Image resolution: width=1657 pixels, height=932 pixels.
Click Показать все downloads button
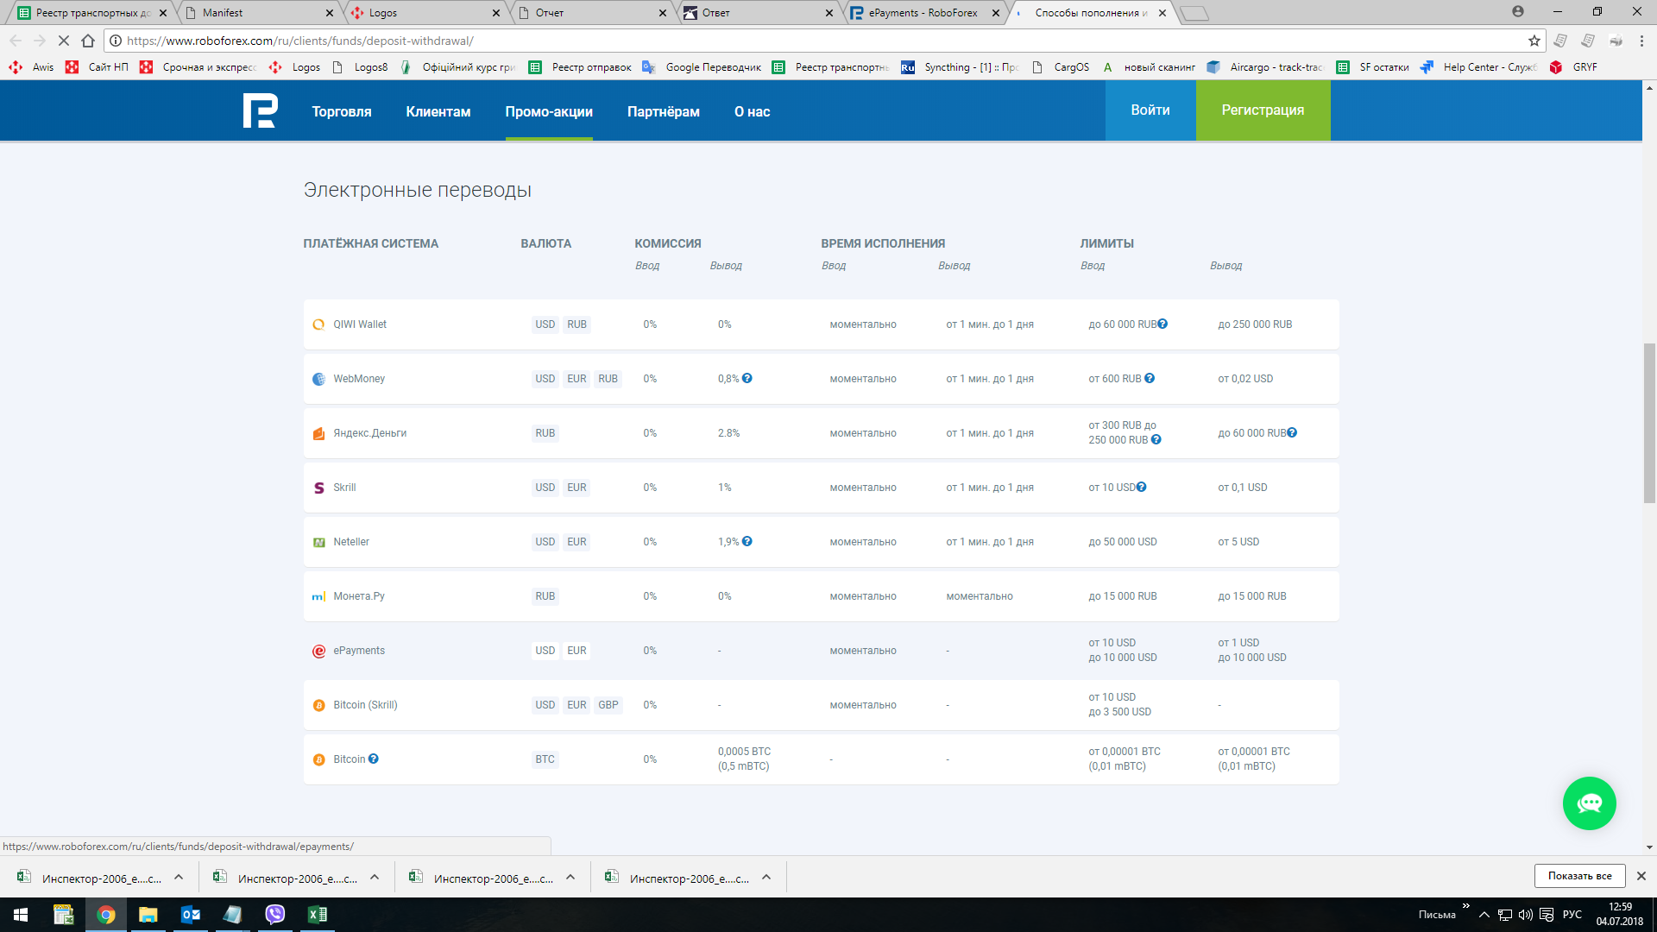[1579, 876]
